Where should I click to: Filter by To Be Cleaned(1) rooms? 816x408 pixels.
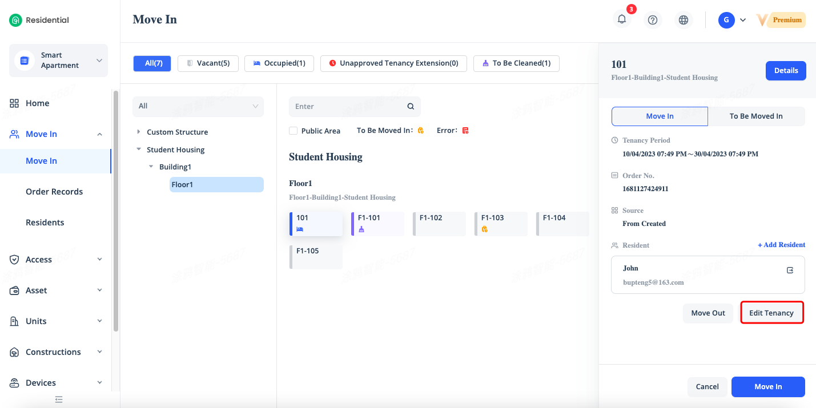516,63
